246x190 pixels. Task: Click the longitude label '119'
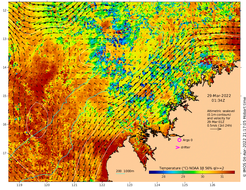[19, 185]
